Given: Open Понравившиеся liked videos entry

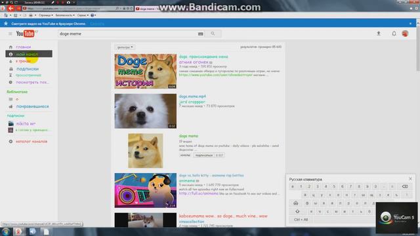Looking at the screenshot, I should [x=29, y=106].
